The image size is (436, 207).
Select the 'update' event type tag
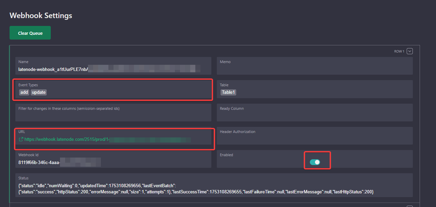[x=39, y=92]
